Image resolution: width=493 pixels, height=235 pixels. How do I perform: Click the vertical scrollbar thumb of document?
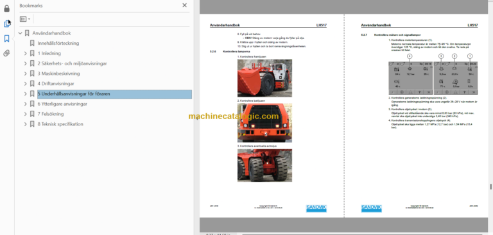pyautogui.click(x=491, y=187)
